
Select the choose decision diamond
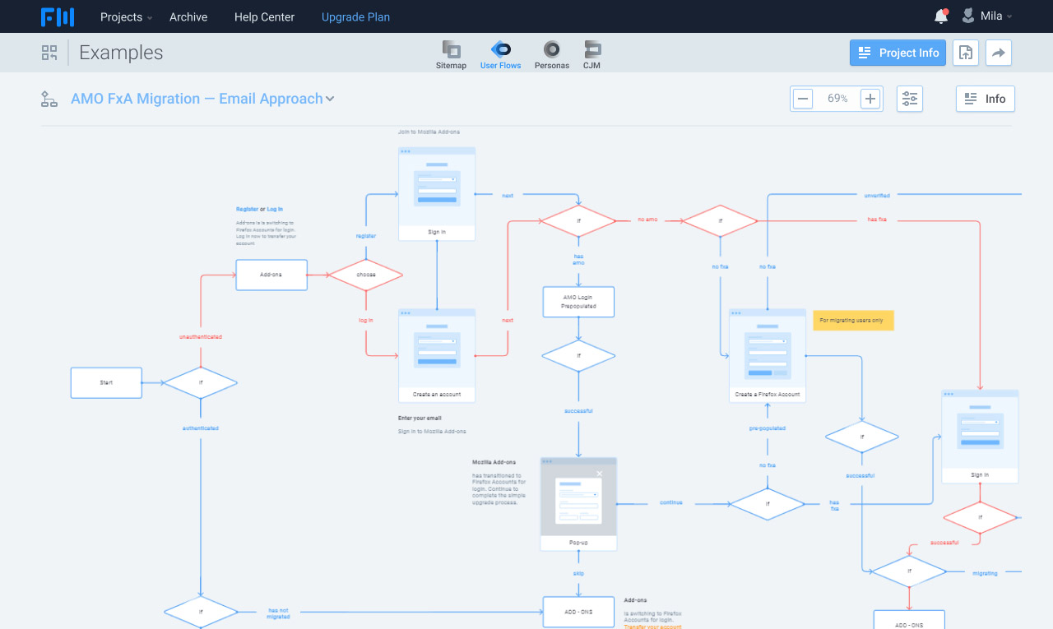pos(366,275)
